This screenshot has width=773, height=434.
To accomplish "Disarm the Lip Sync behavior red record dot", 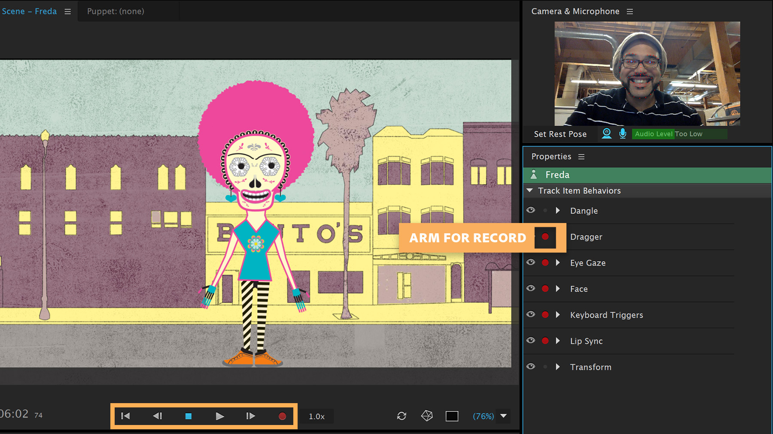I will [545, 341].
